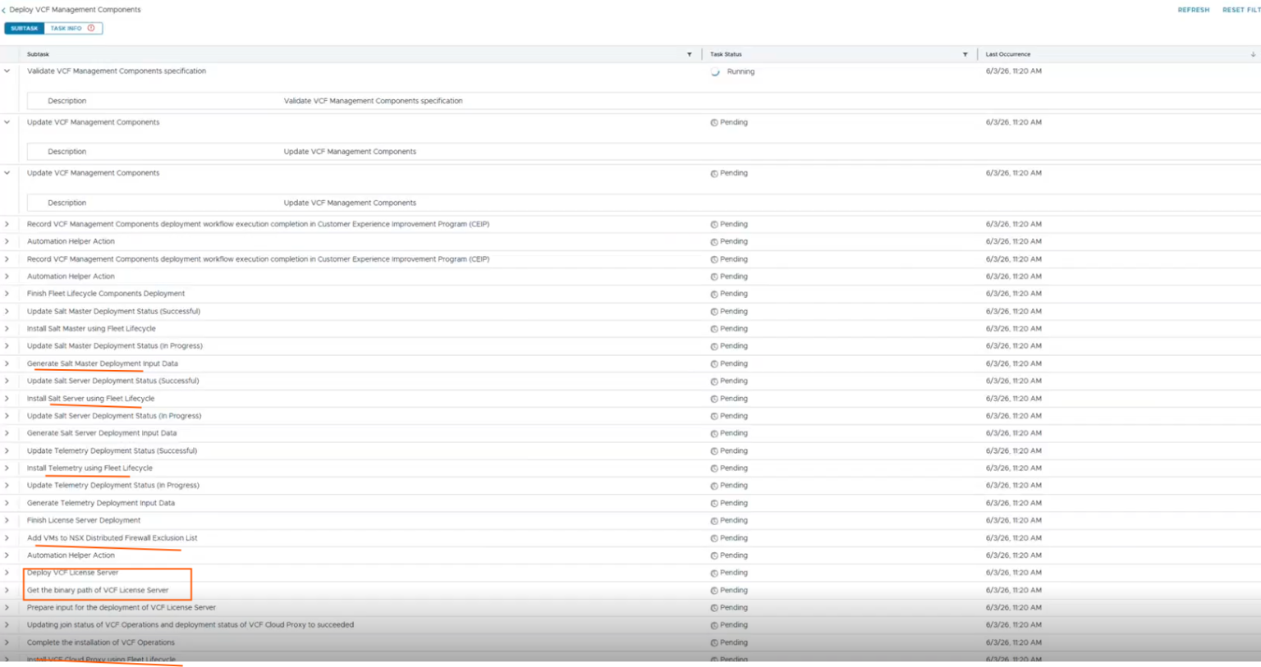Expand Install Salt Master using Fleet Lifecycle row
Image resolution: width=1261 pixels, height=667 pixels.
pyautogui.click(x=7, y=329)
